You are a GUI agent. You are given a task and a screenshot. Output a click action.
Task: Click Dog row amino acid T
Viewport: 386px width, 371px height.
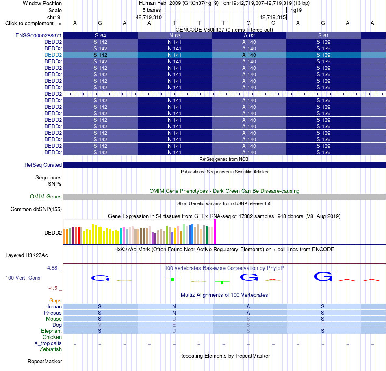pyautogui.click(x=323, y=325)
